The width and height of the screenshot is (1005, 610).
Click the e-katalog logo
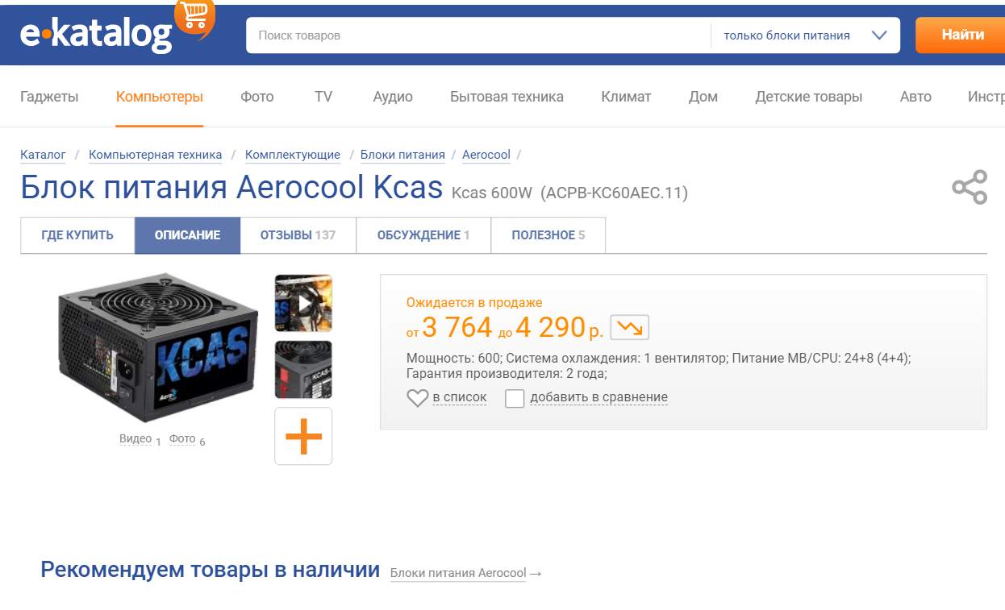[96, 35]
